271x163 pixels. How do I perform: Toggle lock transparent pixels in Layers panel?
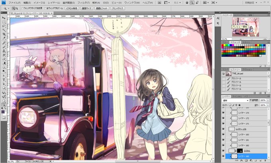pos(230,105)
